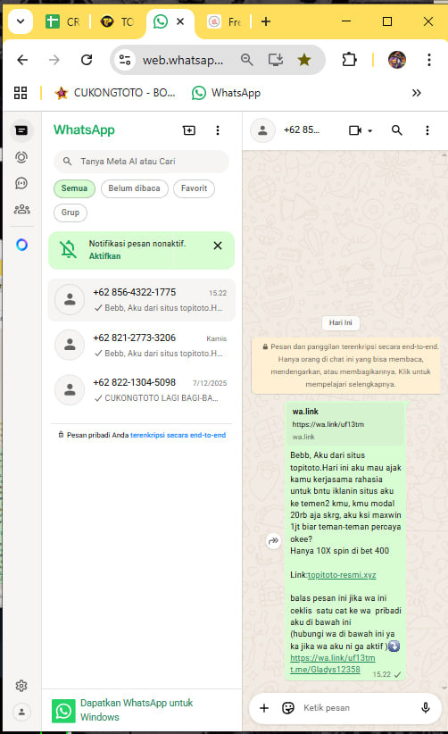Image resolution: width=448 pixels, height=734 pixels.
Task: Open t.me/Gladys12358 link
Action: 325,670
